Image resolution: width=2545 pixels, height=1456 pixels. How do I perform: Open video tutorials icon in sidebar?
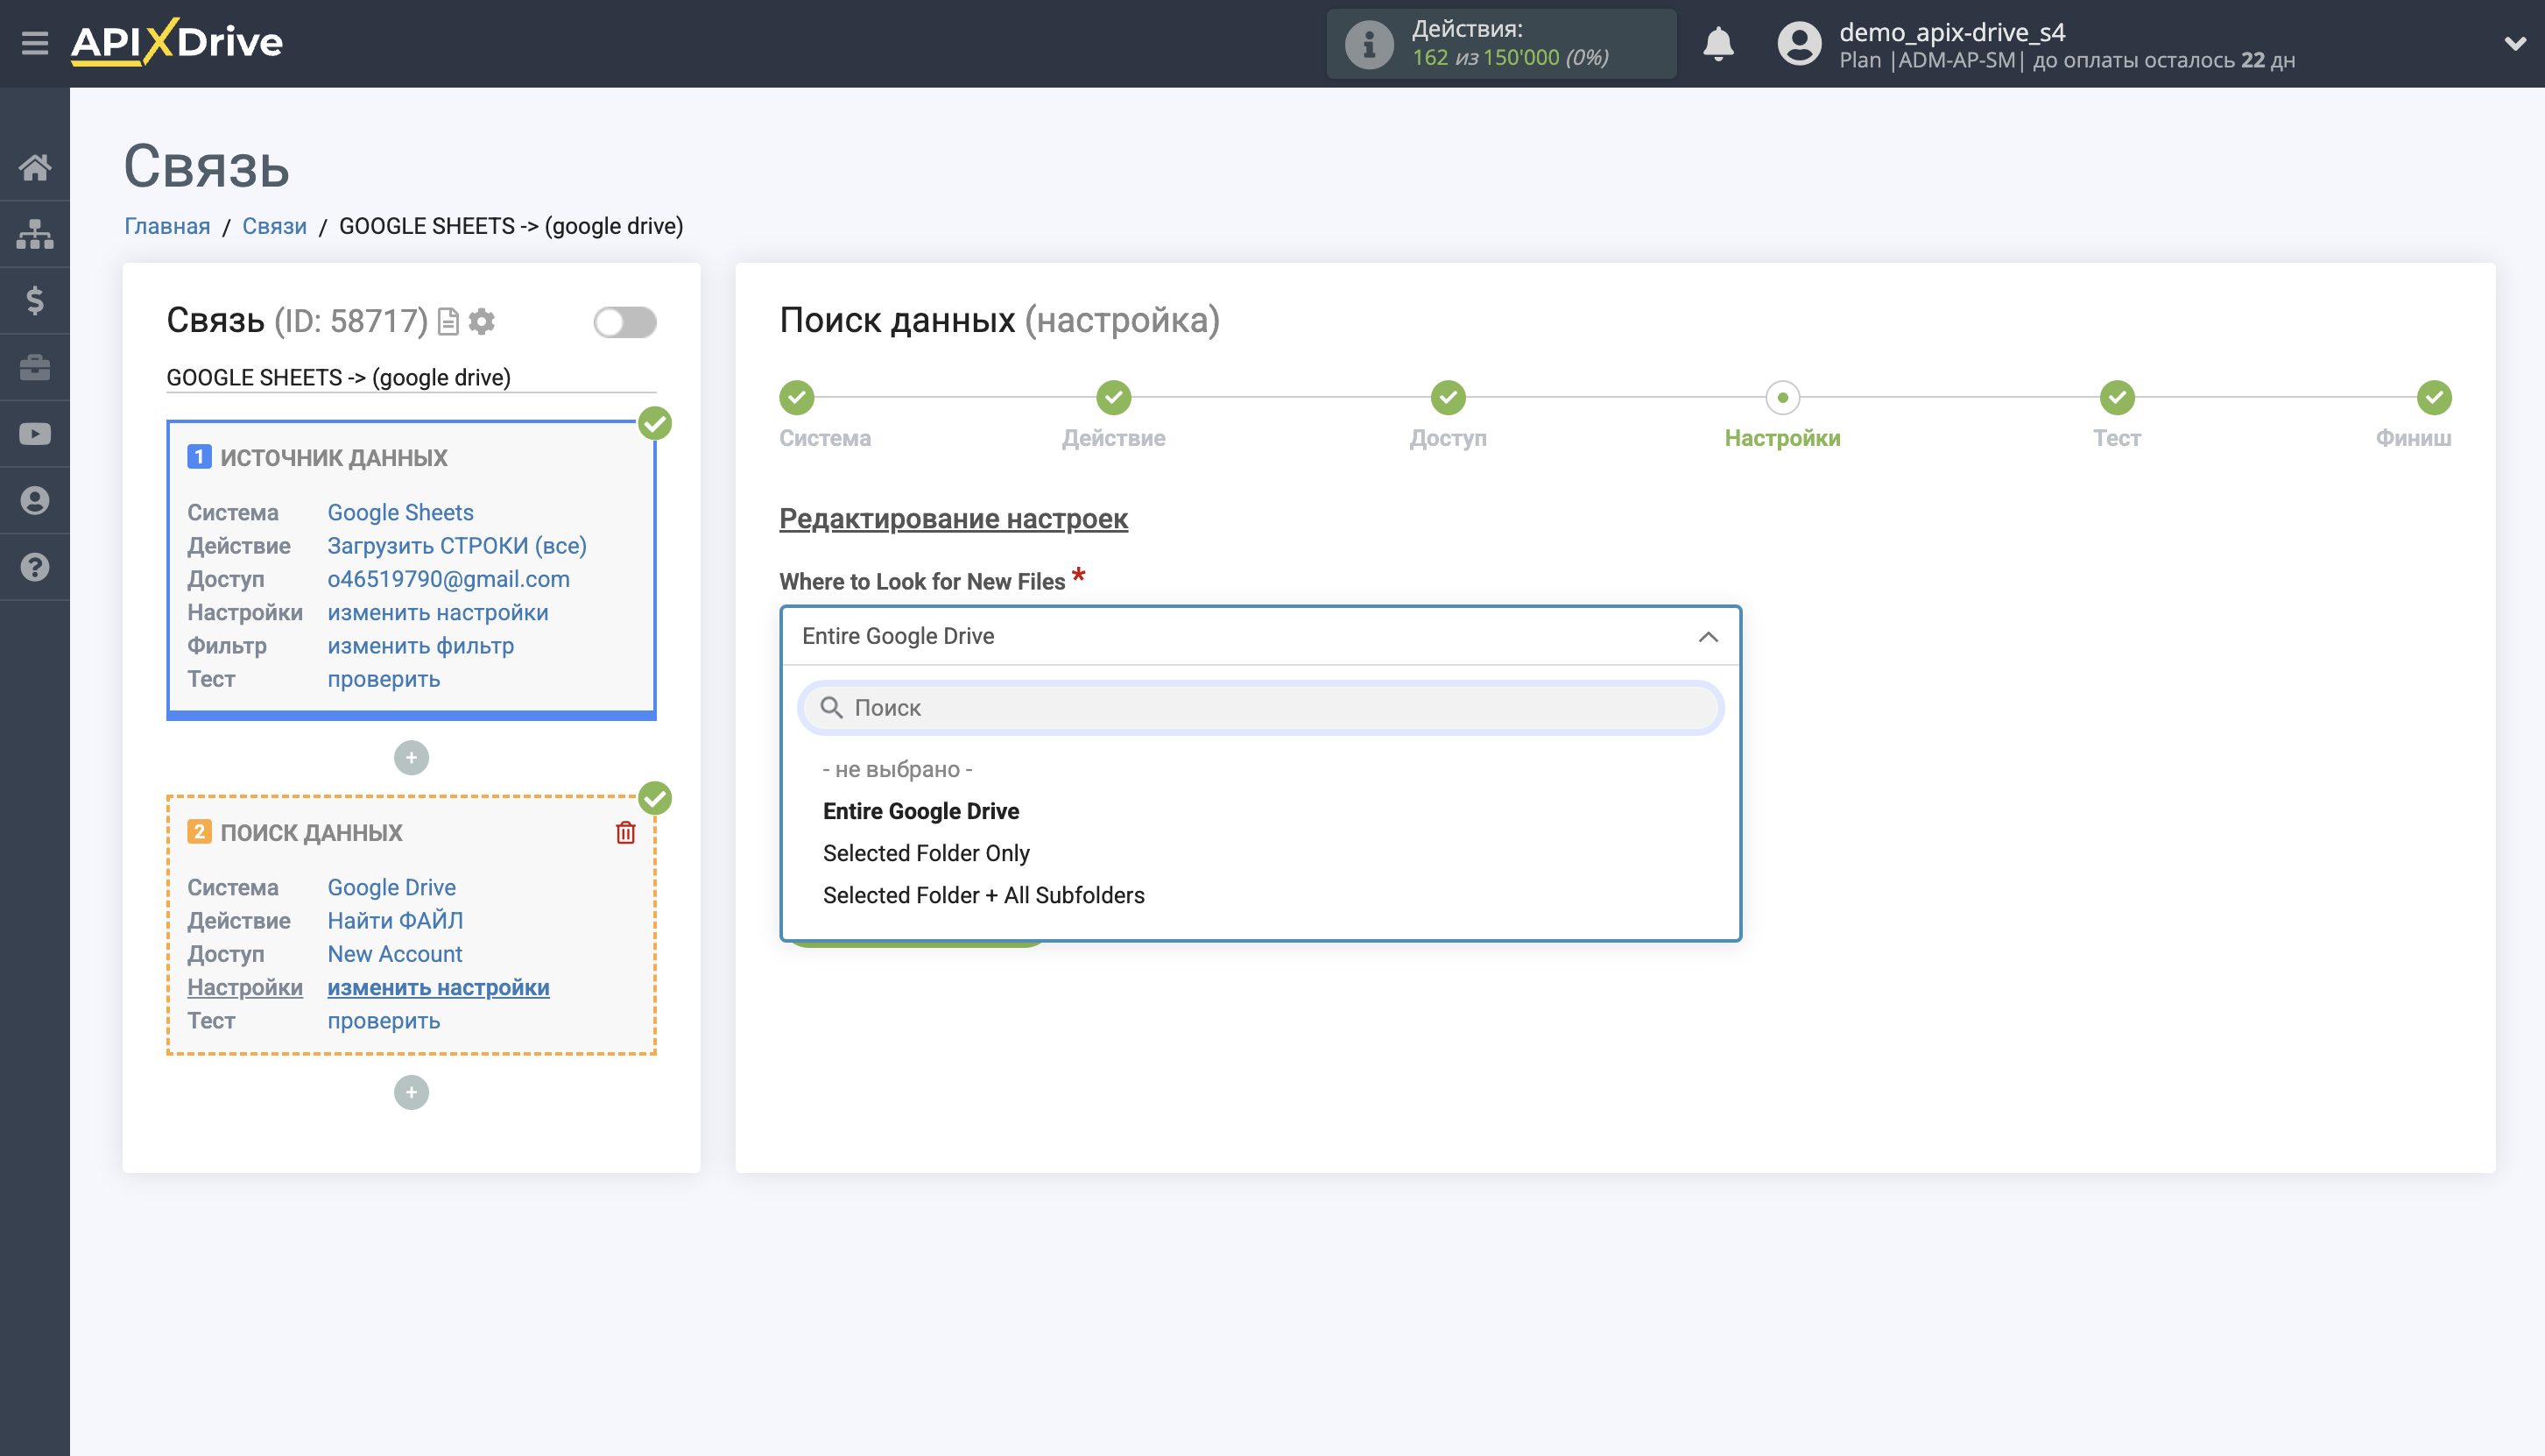(x=35, y=434)
